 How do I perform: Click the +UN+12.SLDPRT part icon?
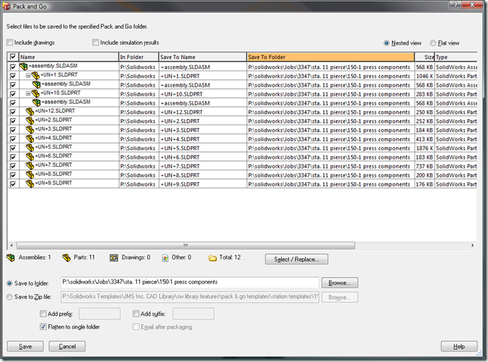30,112
